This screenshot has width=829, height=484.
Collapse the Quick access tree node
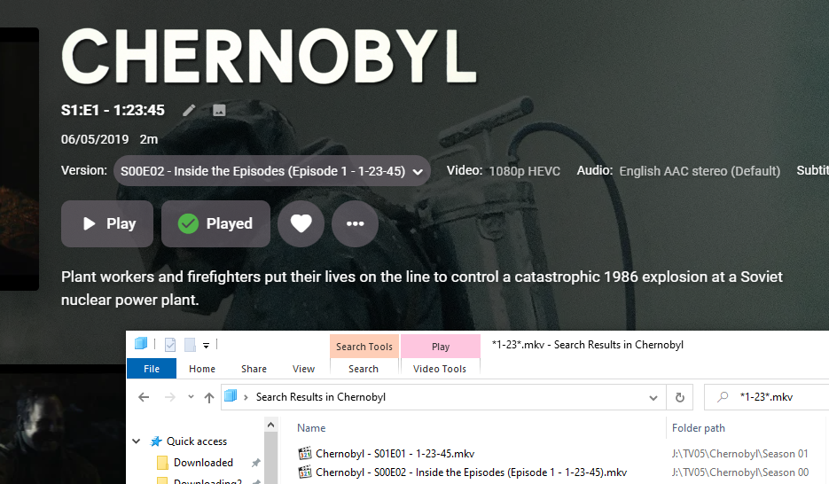[x=137, y=441]
